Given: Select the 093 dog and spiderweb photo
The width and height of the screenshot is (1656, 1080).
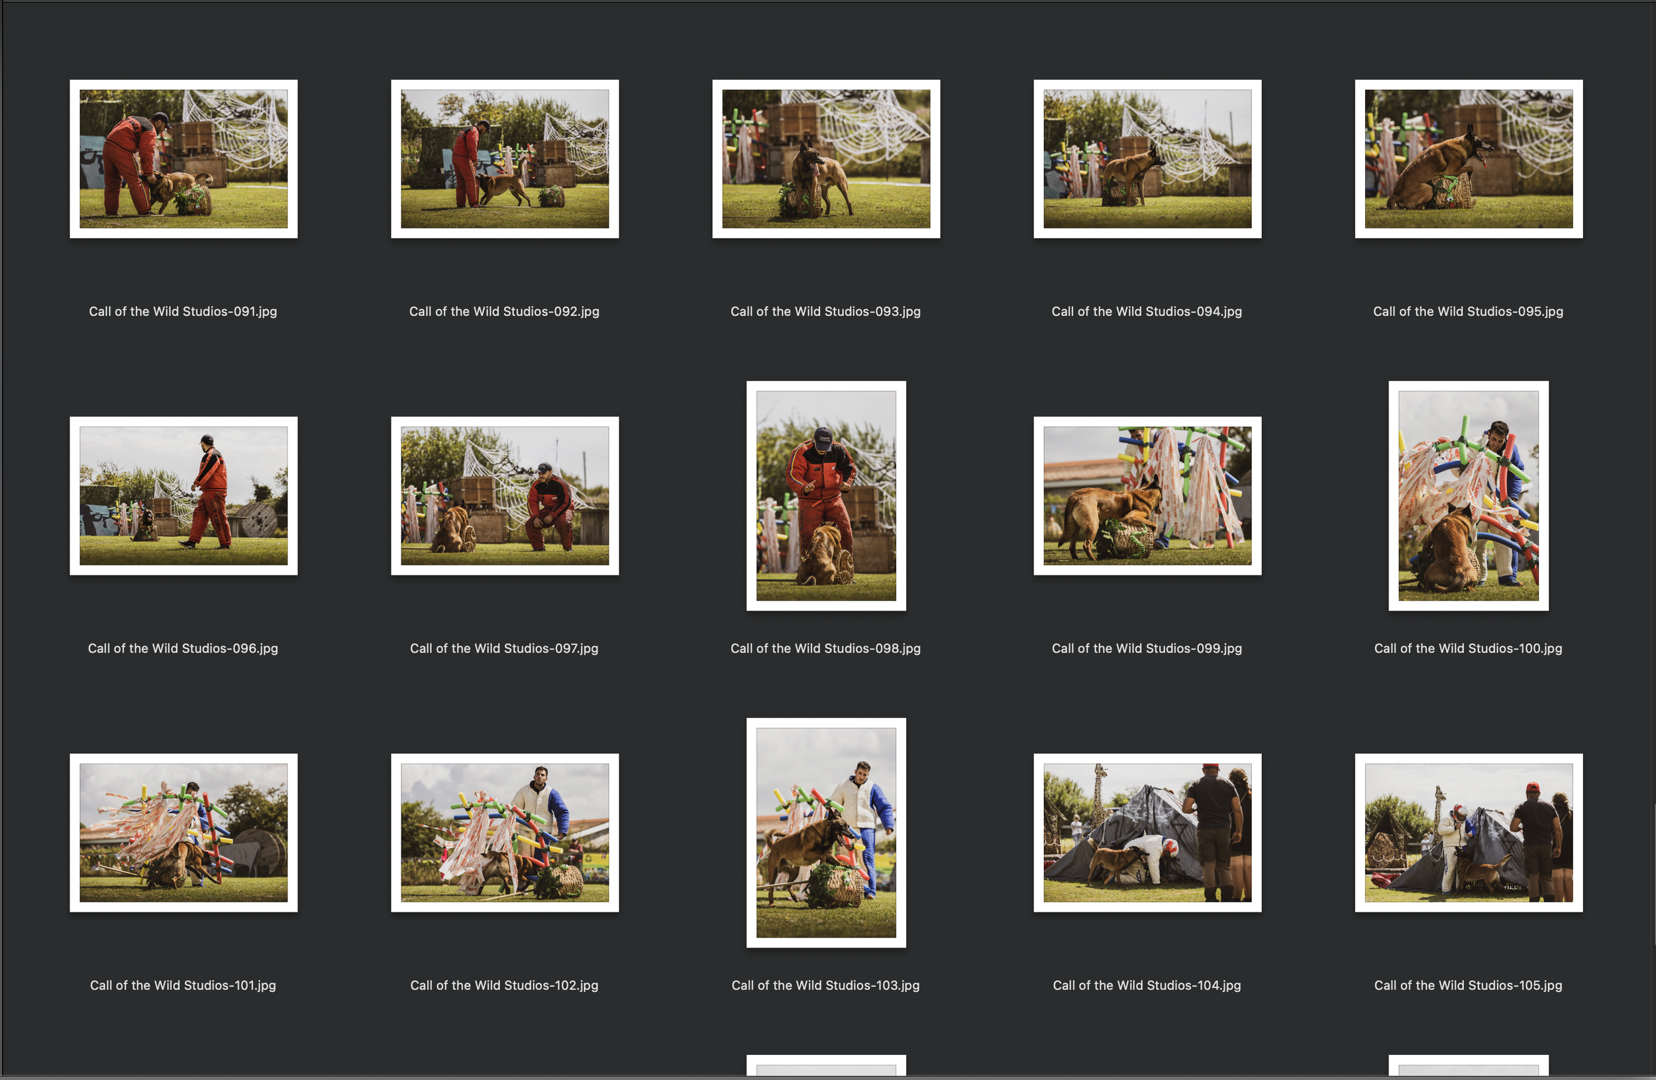Looking at the screenshot, I should pyautogui.click(x=826, y=158).
